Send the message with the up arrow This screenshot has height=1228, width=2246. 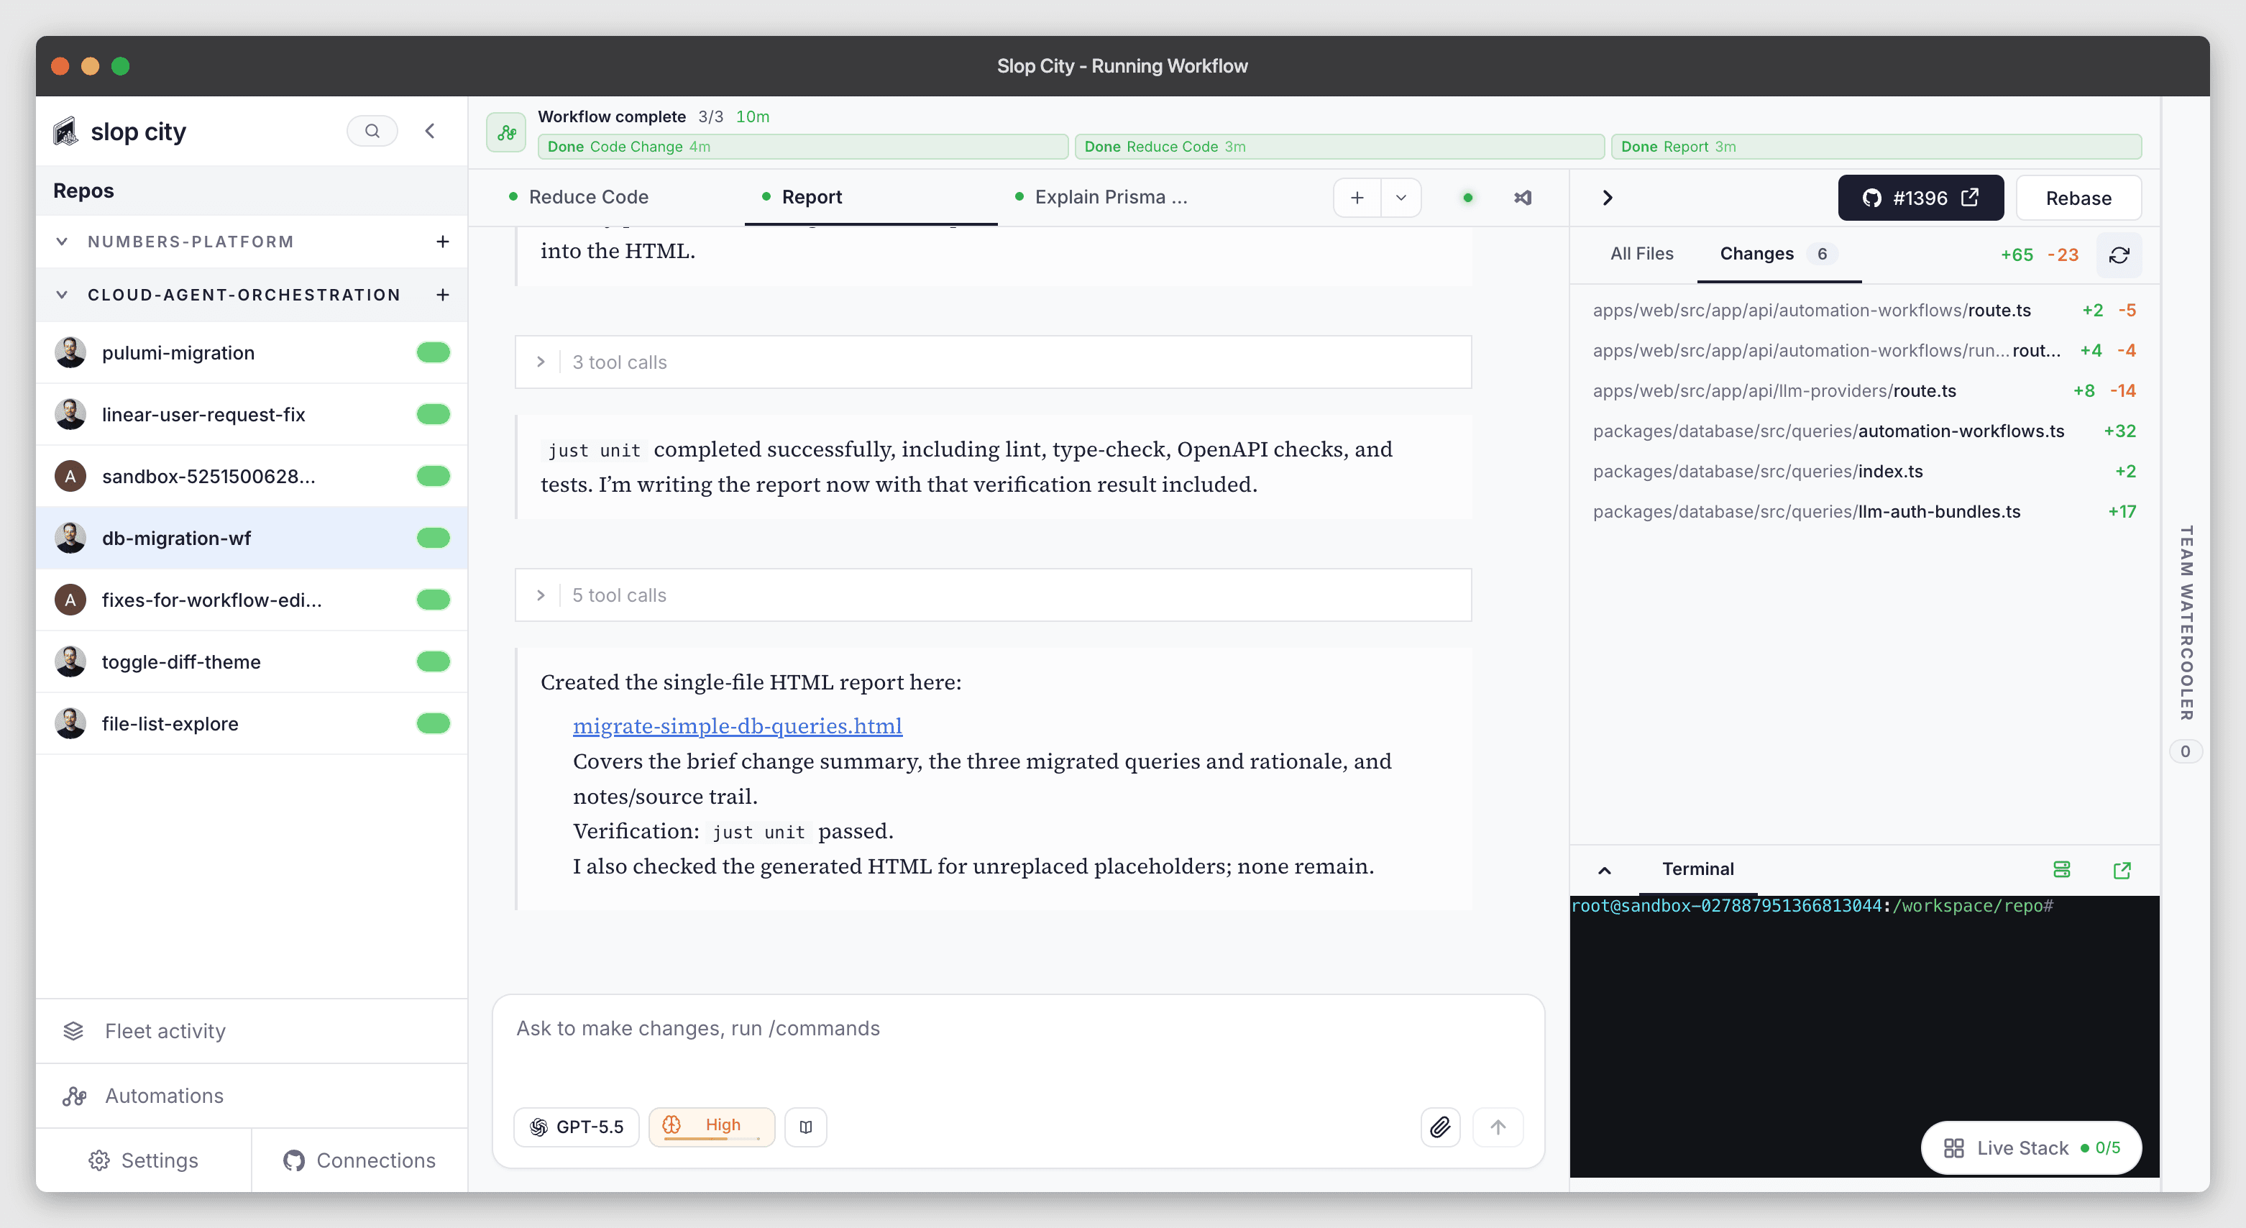click(x=1498, y=1127)
